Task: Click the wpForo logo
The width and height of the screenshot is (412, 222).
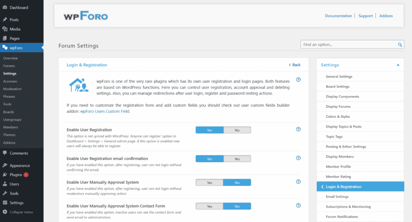Action: (86, 16)
